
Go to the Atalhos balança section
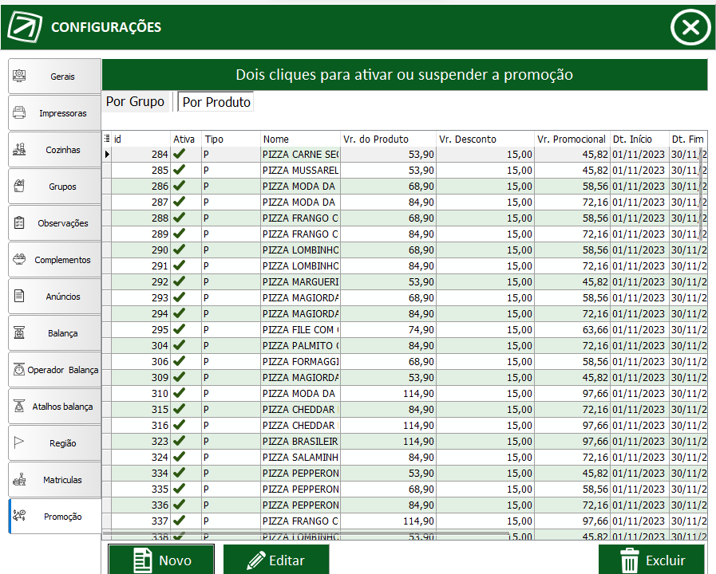coord(54,407)
